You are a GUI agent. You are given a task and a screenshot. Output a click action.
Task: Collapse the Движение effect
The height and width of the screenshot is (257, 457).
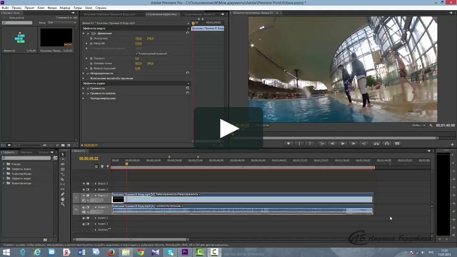(x=84, y=33)
